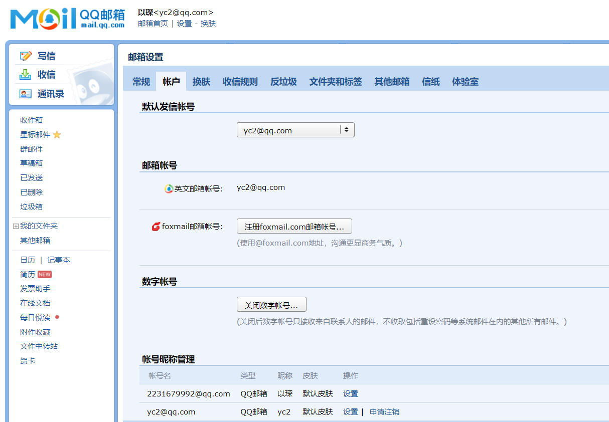
Task: Click the 设置 link in the header
Action: click(184, 24)
